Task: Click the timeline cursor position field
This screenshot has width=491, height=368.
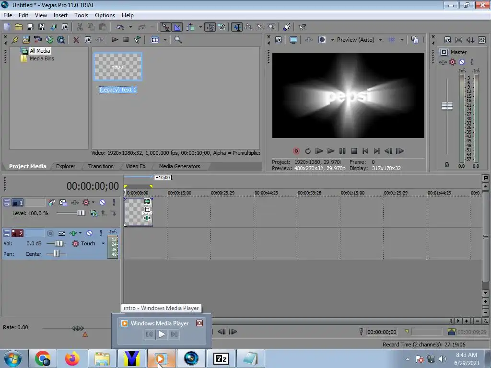Action: point(382,332)
